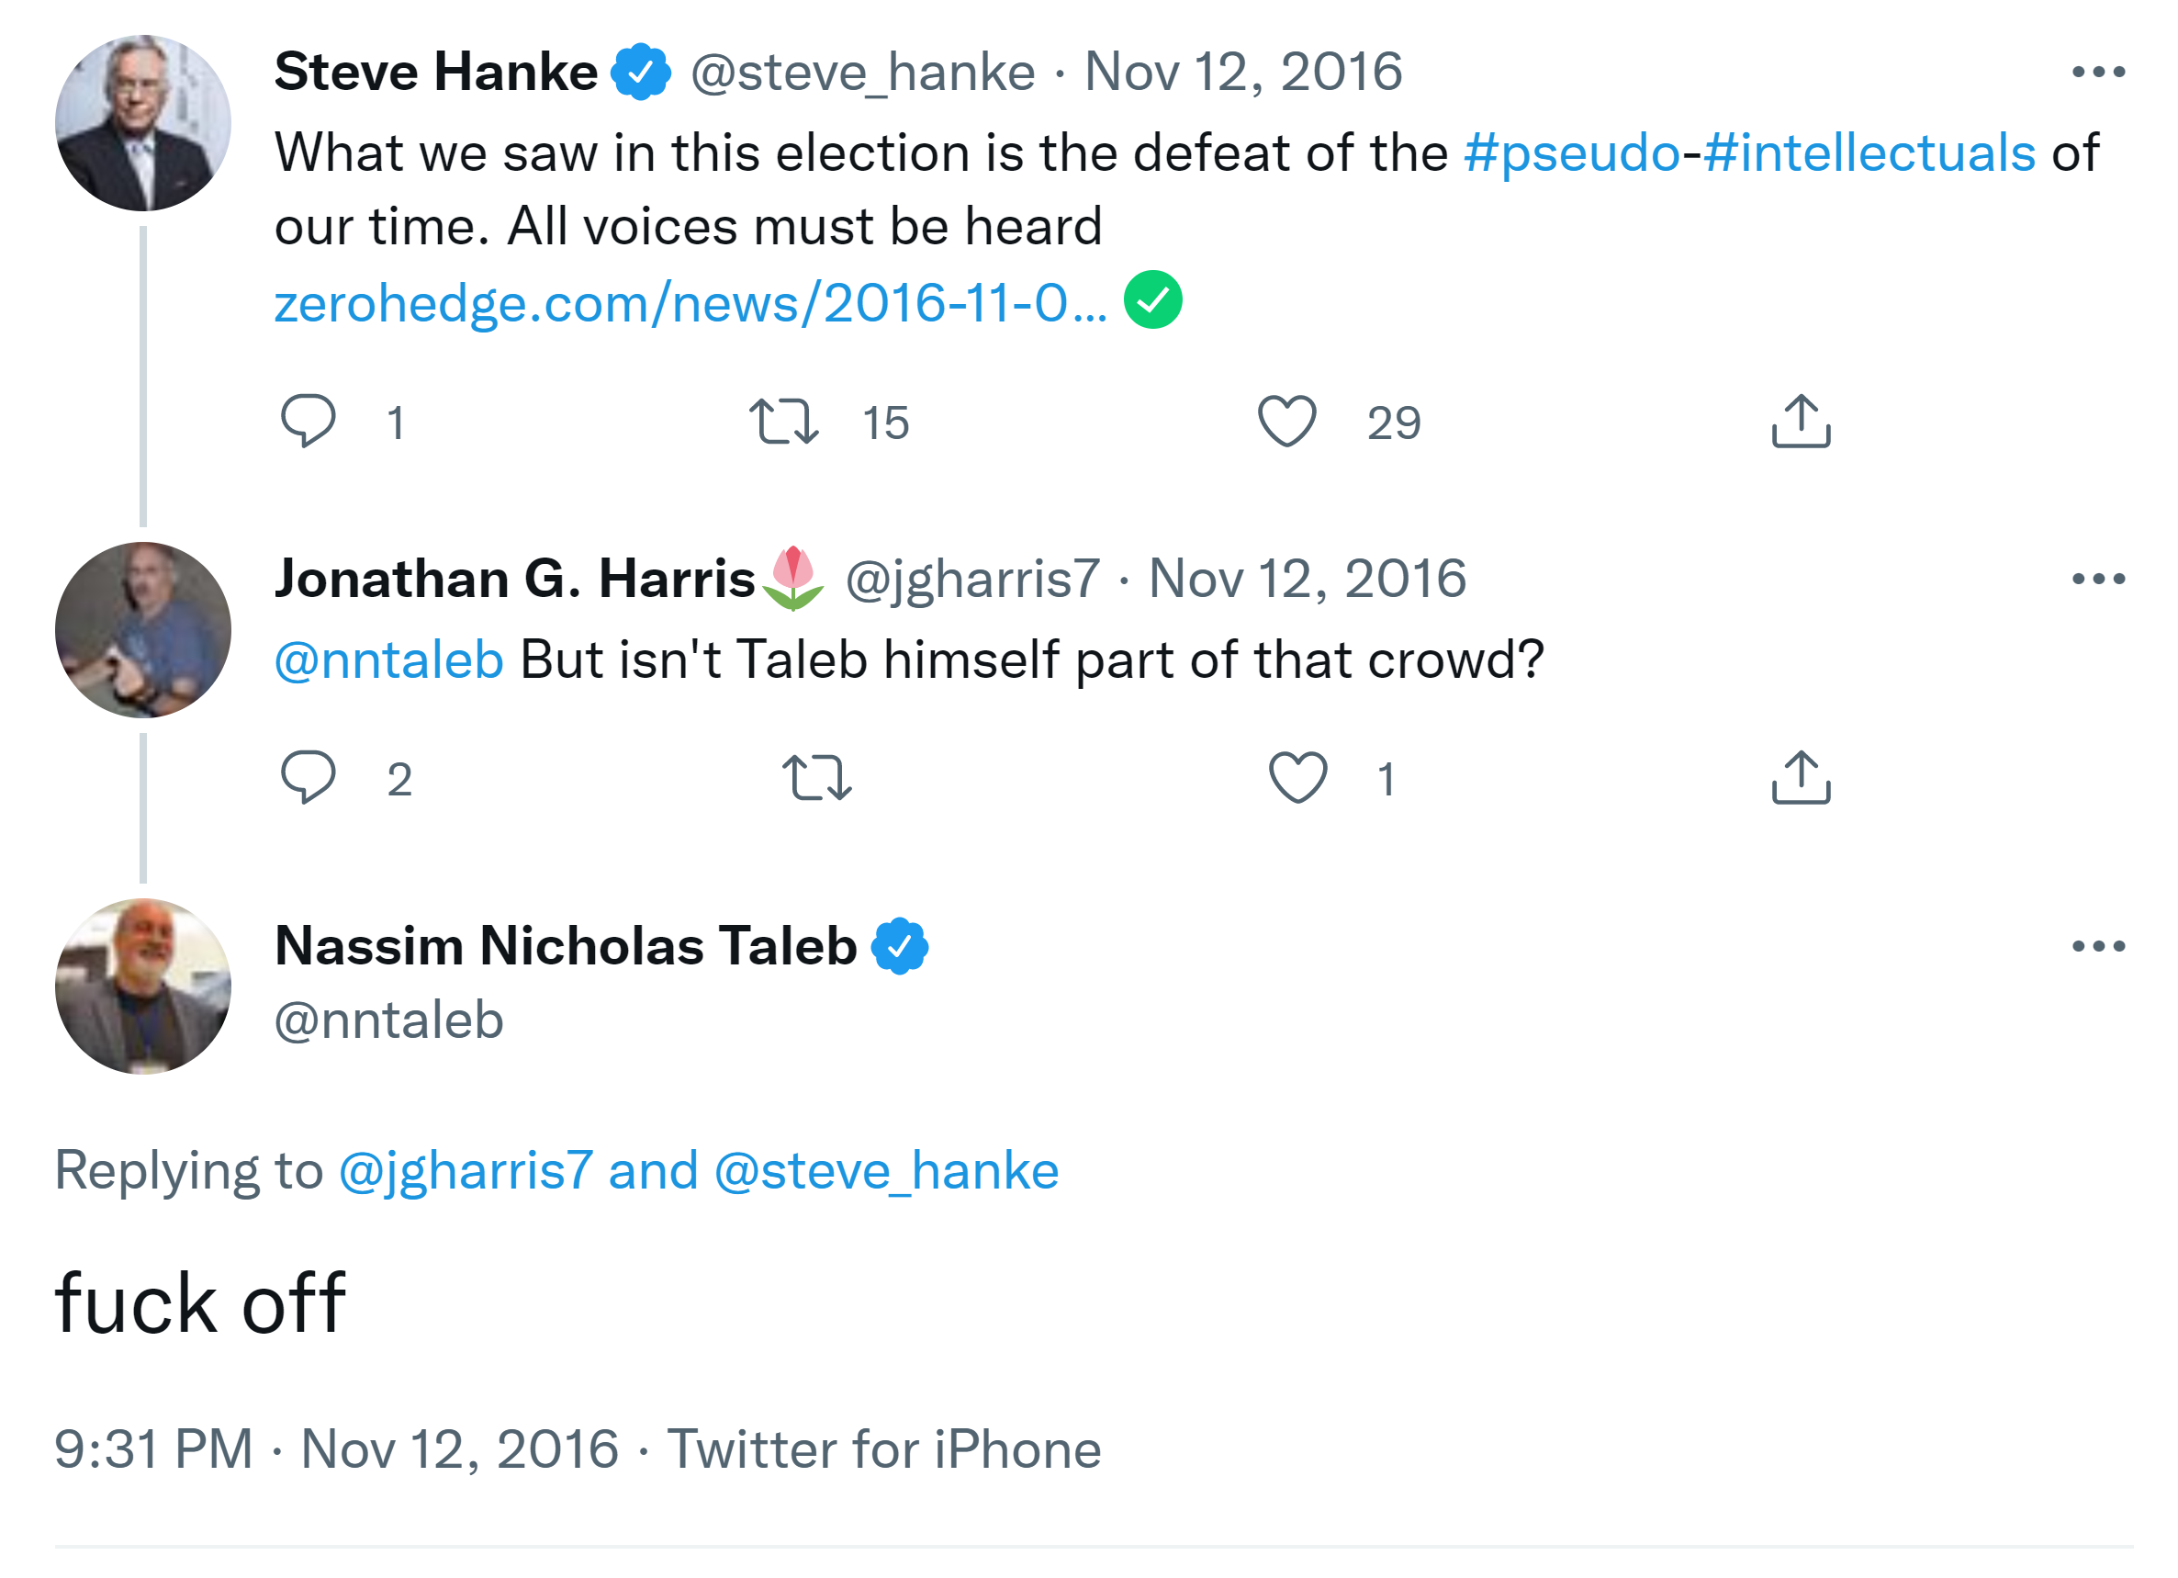Open more options on Jonathan Harris's tweet
Image resolution: width=2178 pixels, height=1578 pixels.
[x=2097, y=580]
